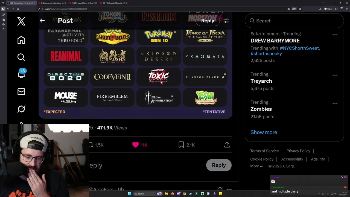
Task: Click the gray Reply submit button
Action: 219,165
